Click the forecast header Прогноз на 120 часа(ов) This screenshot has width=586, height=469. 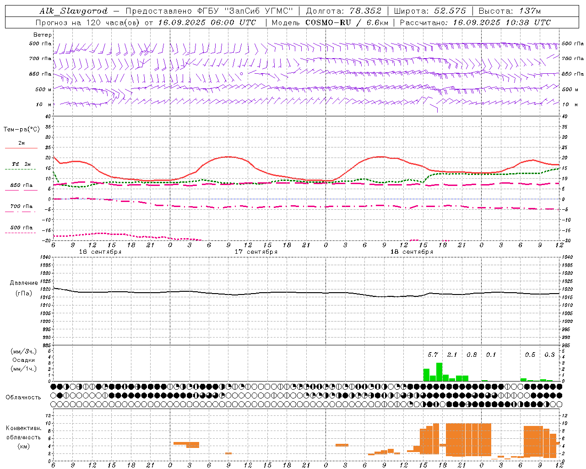click(88, 22)
